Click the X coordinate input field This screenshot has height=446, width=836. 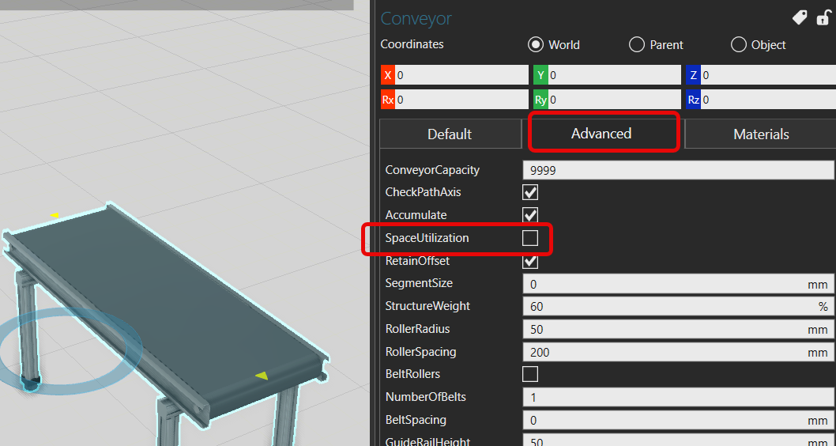pos(461,75)
